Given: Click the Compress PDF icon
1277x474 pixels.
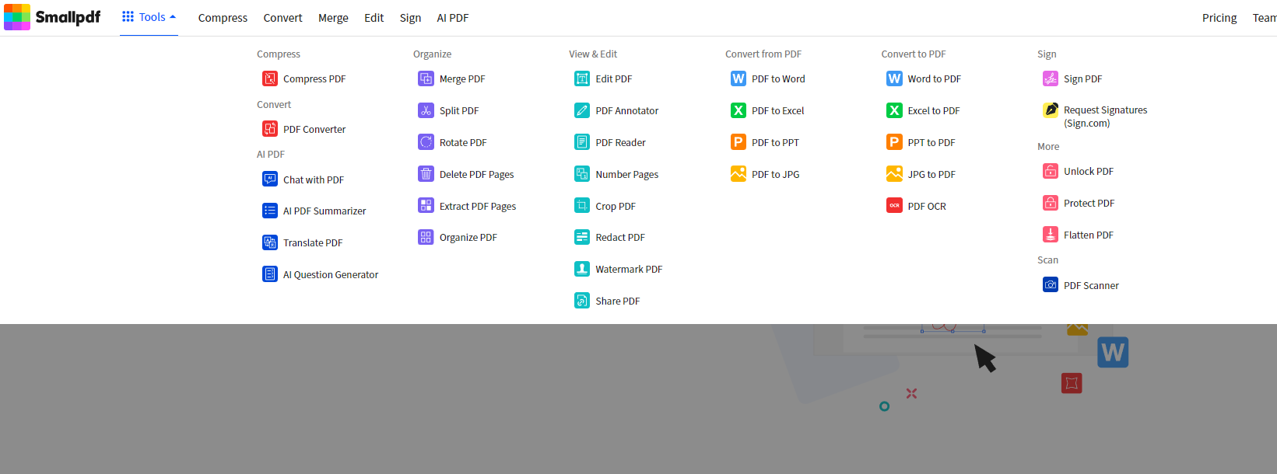Looking at the screenshot, I should pos(269,78).
